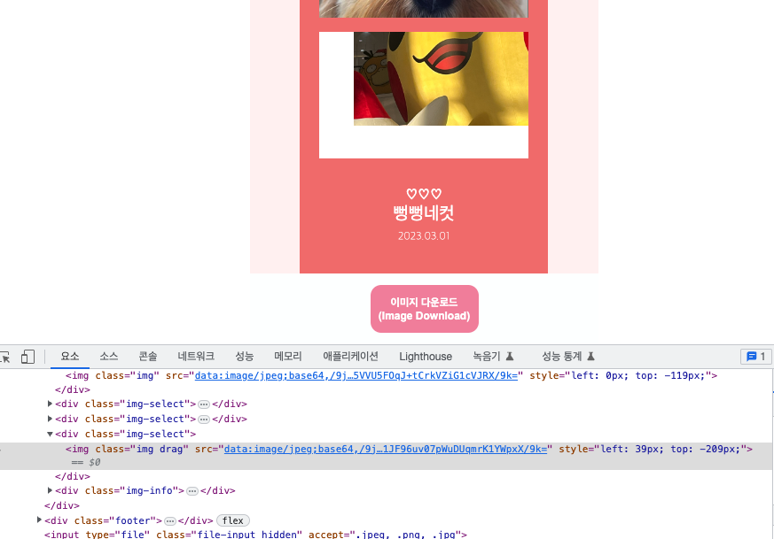774x539 pixels.
Task: Open the 콘솔 tab
Action: point(147,356)
